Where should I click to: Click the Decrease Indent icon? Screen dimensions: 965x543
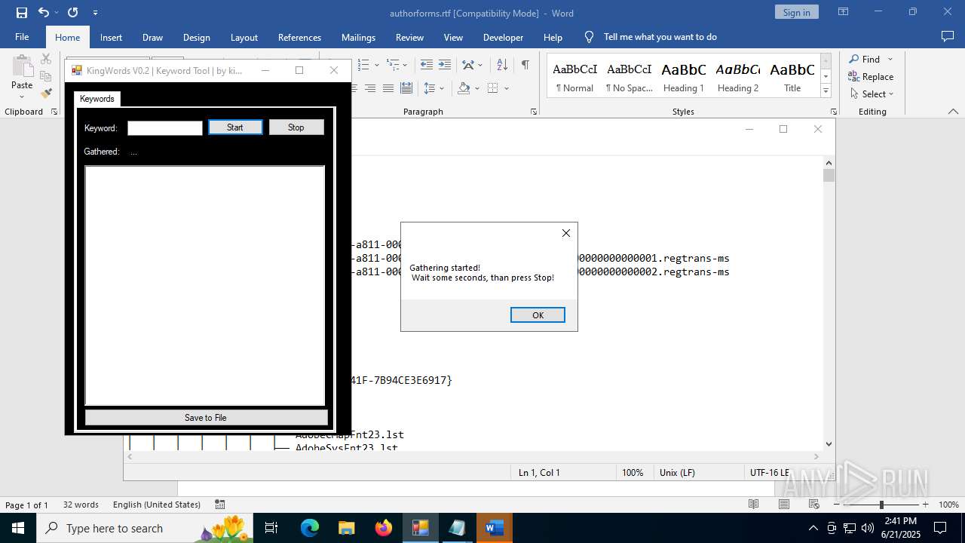[x=427, y=65]
